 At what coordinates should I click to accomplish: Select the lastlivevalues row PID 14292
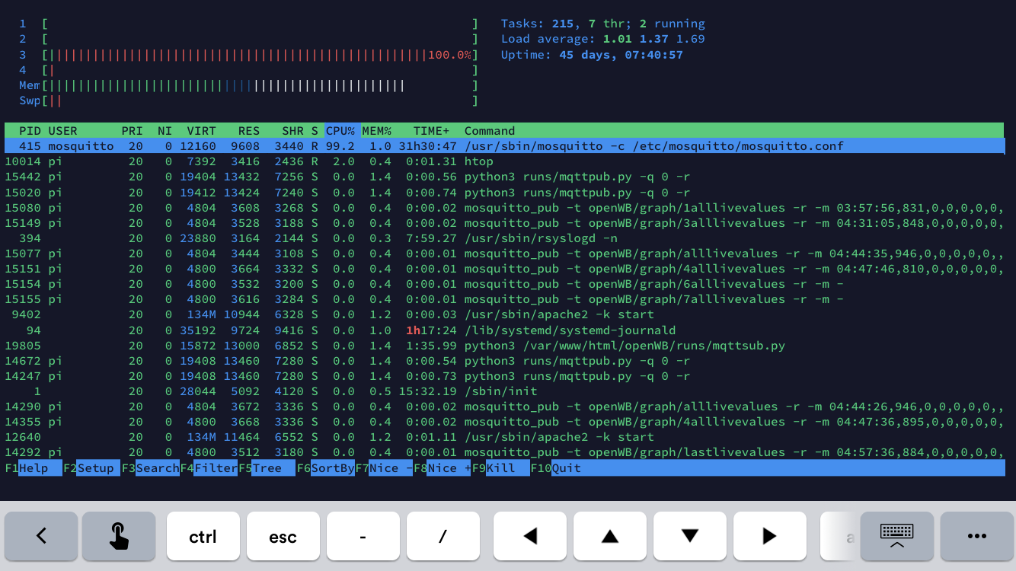tap(504, 452)
